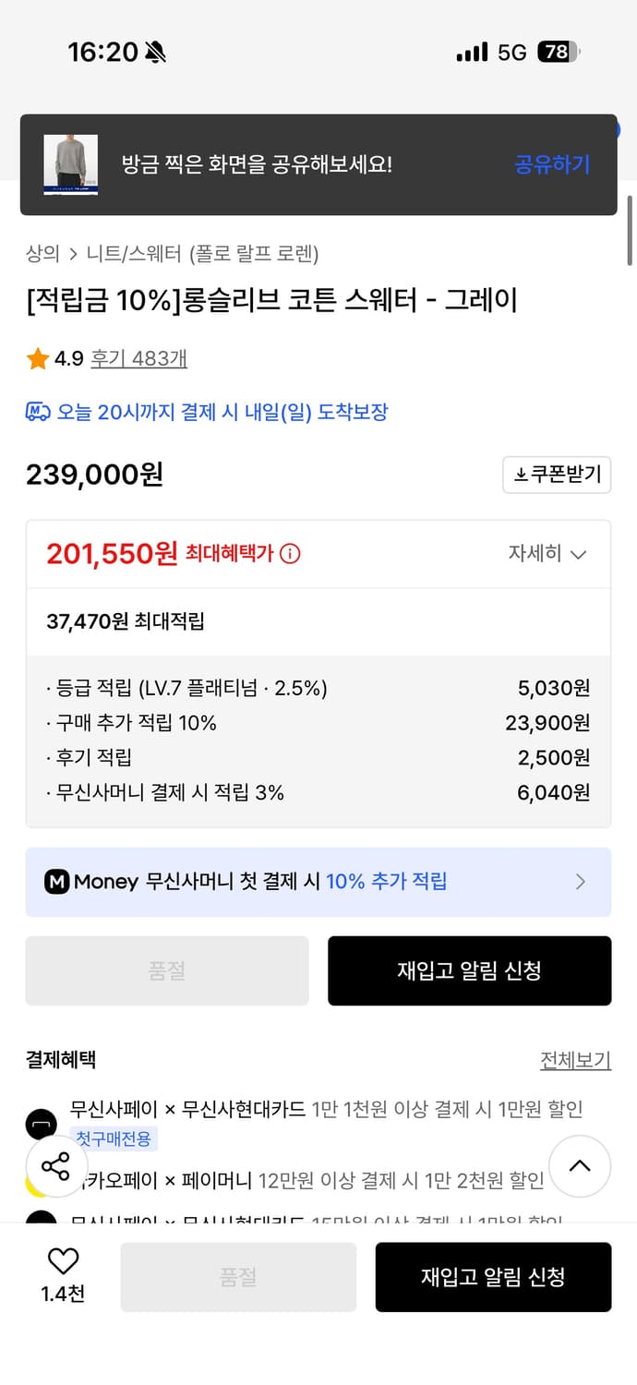Tap the scroll-to-top arrow circle

[580, 1166]
